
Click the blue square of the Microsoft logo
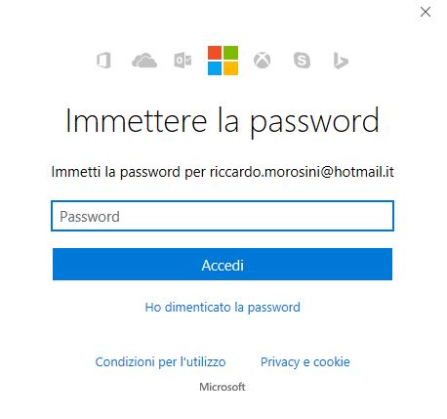pos(215,68)
